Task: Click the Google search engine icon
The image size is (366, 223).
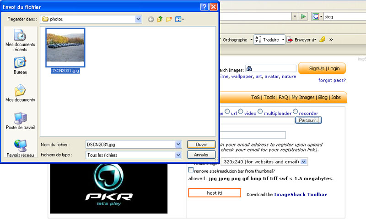Action: [316, 16]
